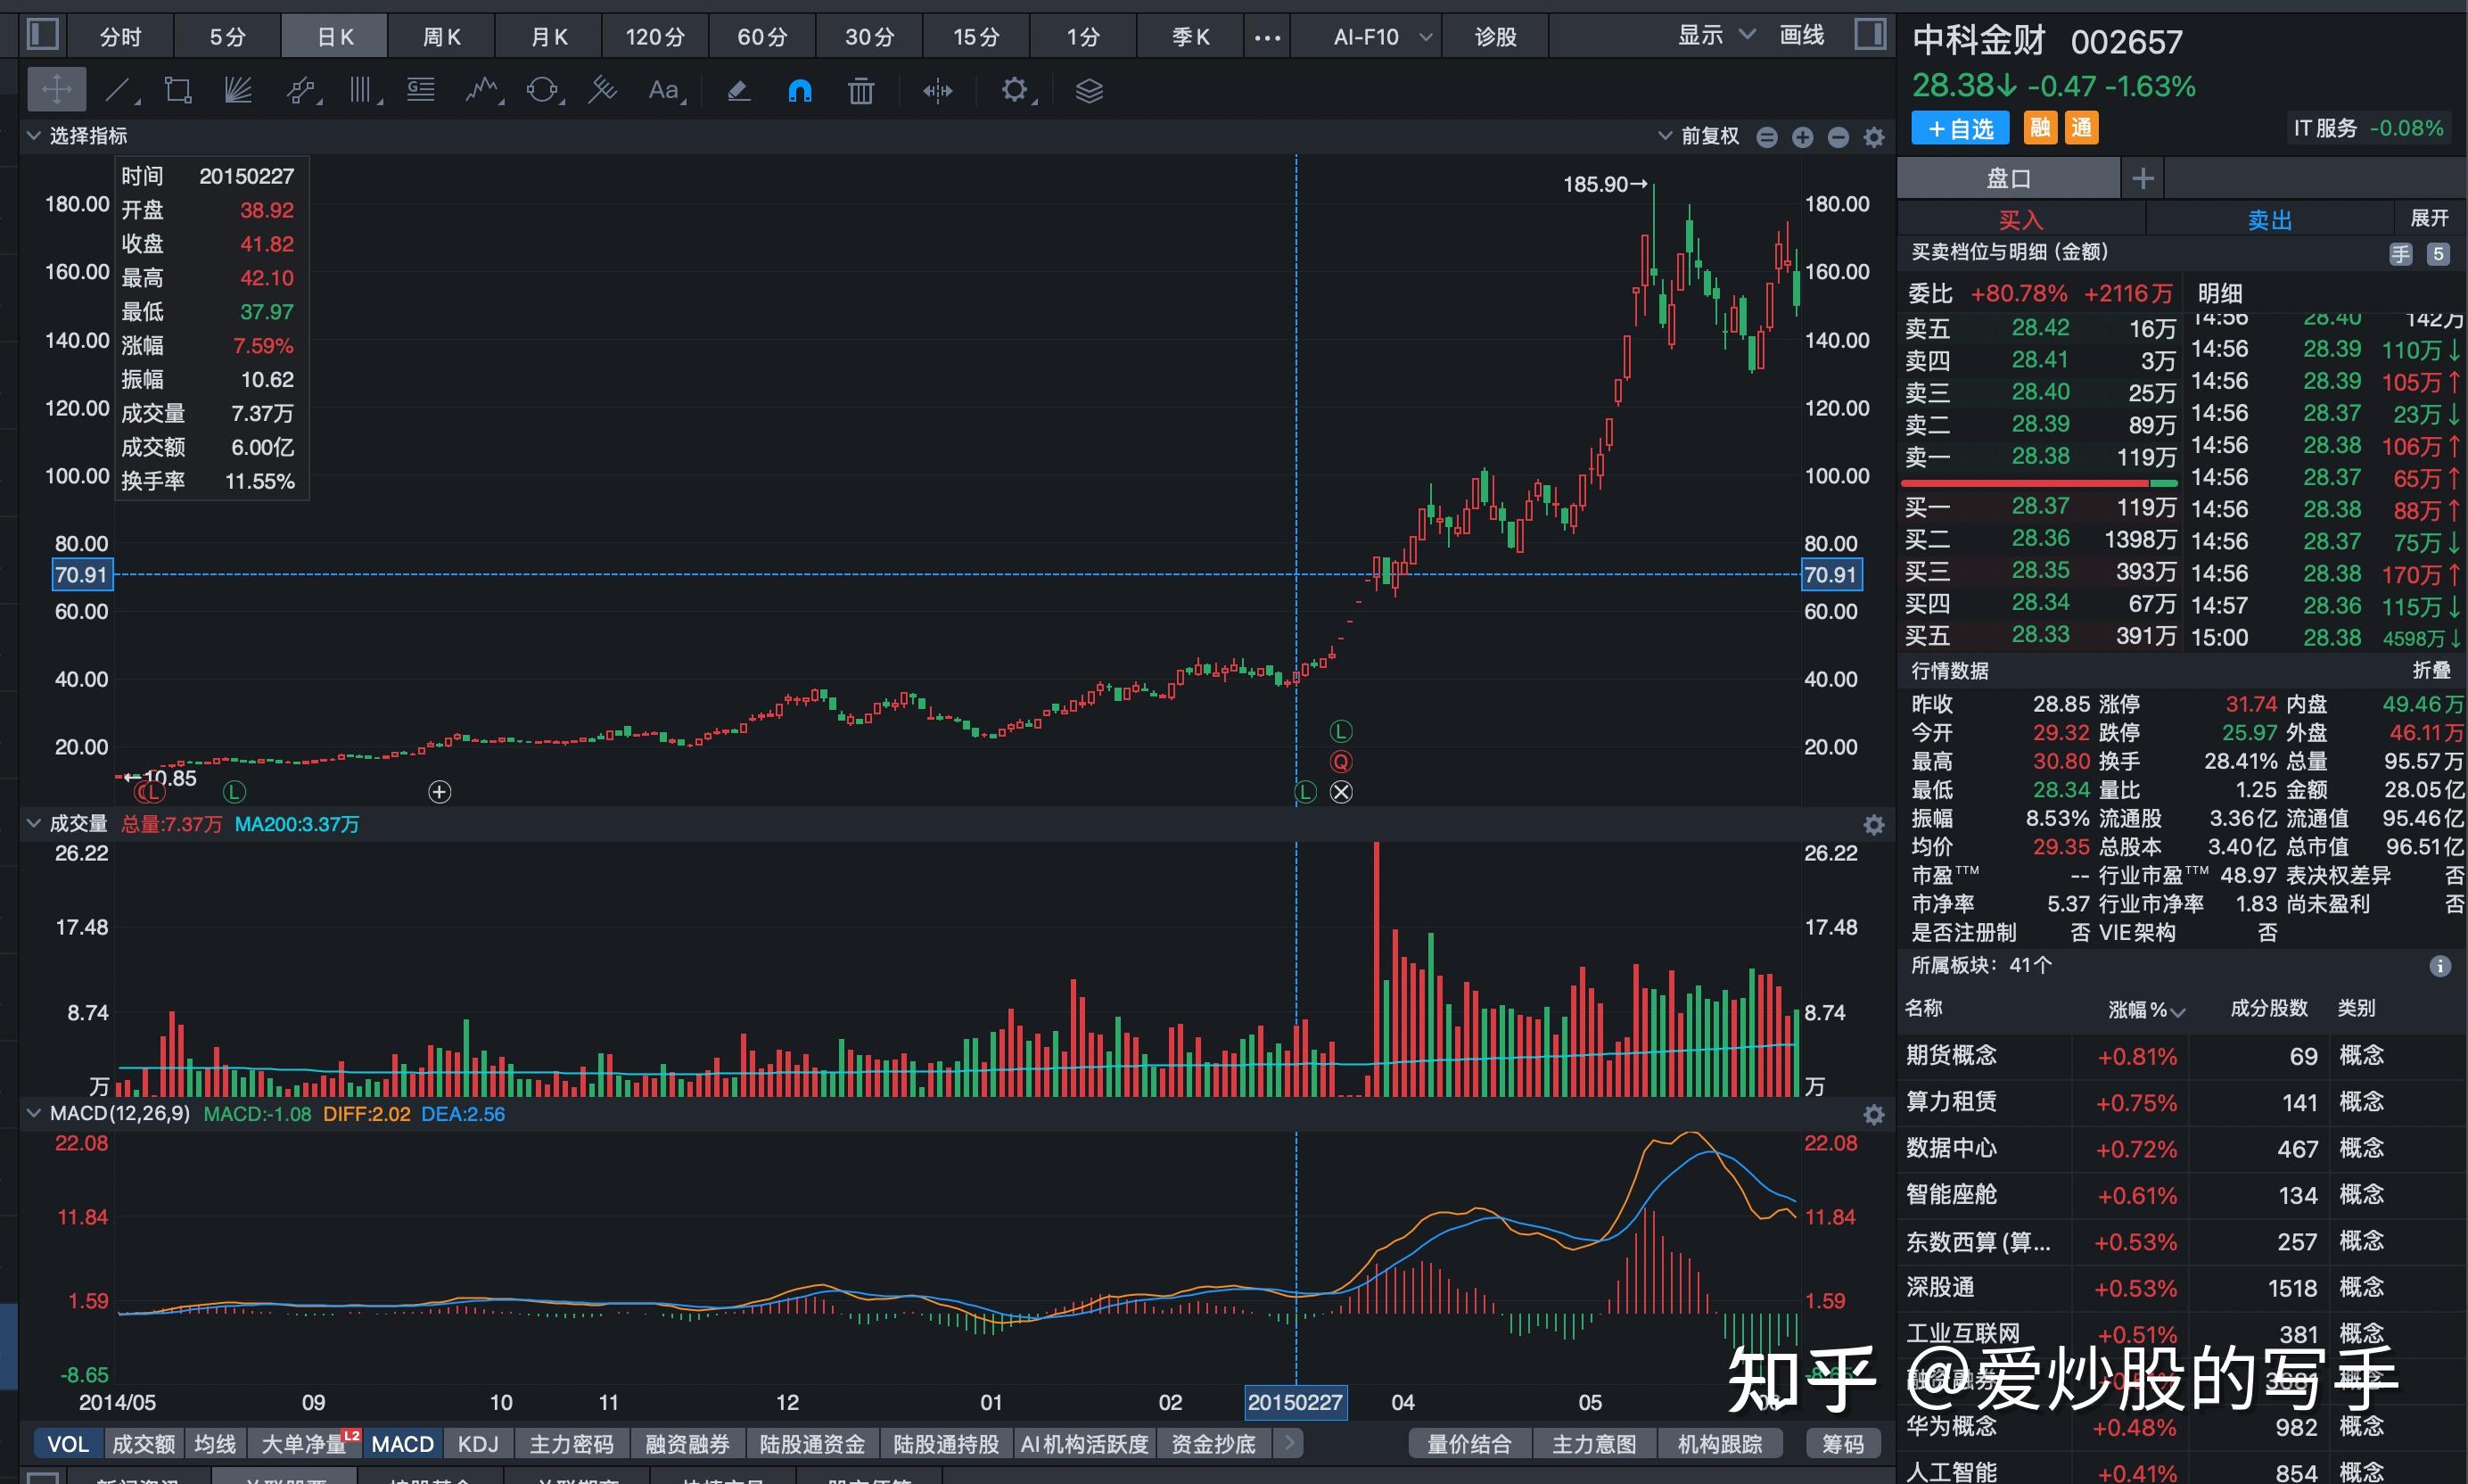Toggle 涨幅% sort order in sector list
This screenshot has width=2468, height=1484.
[2146, 1010]
